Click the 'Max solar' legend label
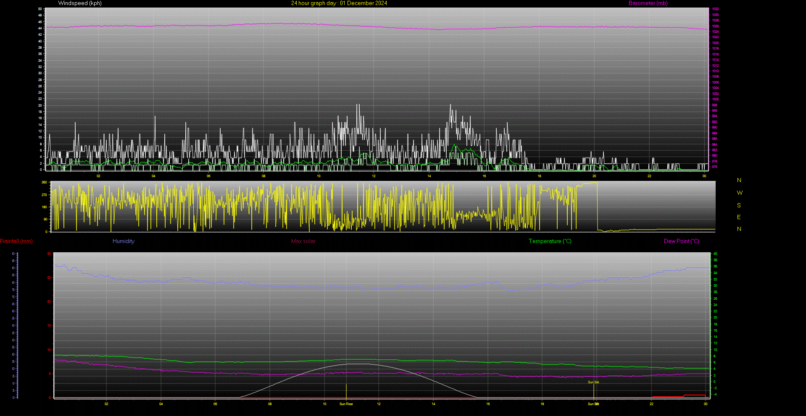This screenshot has width=806, height=416. click(303, 241)
